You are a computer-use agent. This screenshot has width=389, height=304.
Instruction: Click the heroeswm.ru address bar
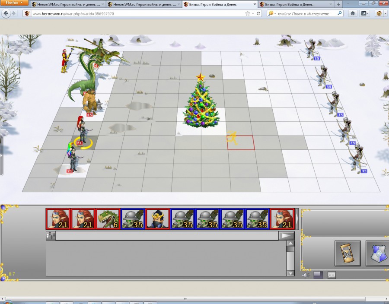[x=138, y=14]
